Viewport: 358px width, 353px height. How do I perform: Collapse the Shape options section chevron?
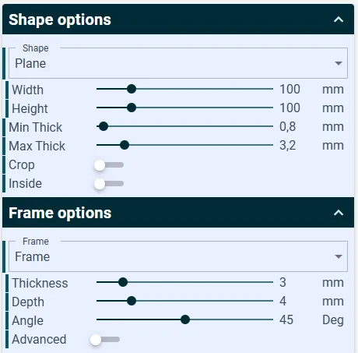point(339,19)
